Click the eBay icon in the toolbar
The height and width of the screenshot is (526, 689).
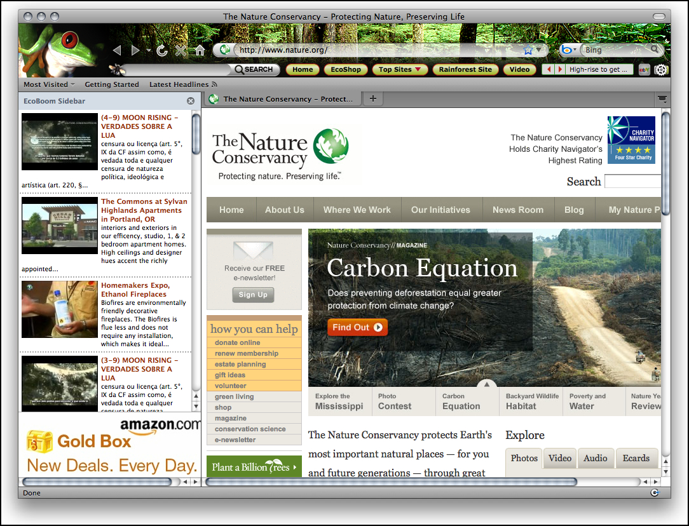[x=645, y=70]
